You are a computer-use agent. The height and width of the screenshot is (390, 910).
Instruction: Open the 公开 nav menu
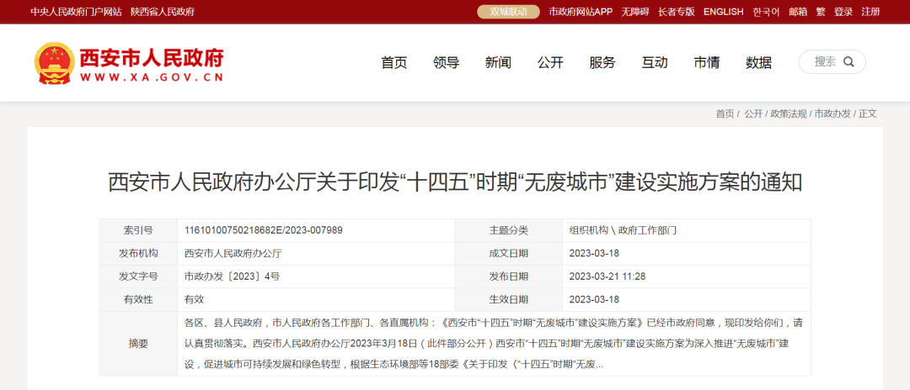click(x=550, y=62)
